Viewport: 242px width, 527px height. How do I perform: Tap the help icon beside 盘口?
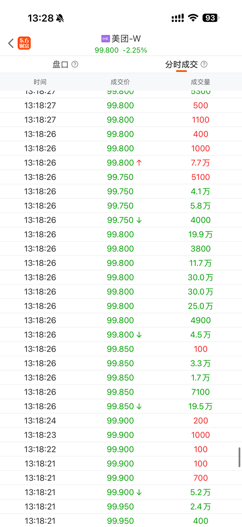(75, 64)
